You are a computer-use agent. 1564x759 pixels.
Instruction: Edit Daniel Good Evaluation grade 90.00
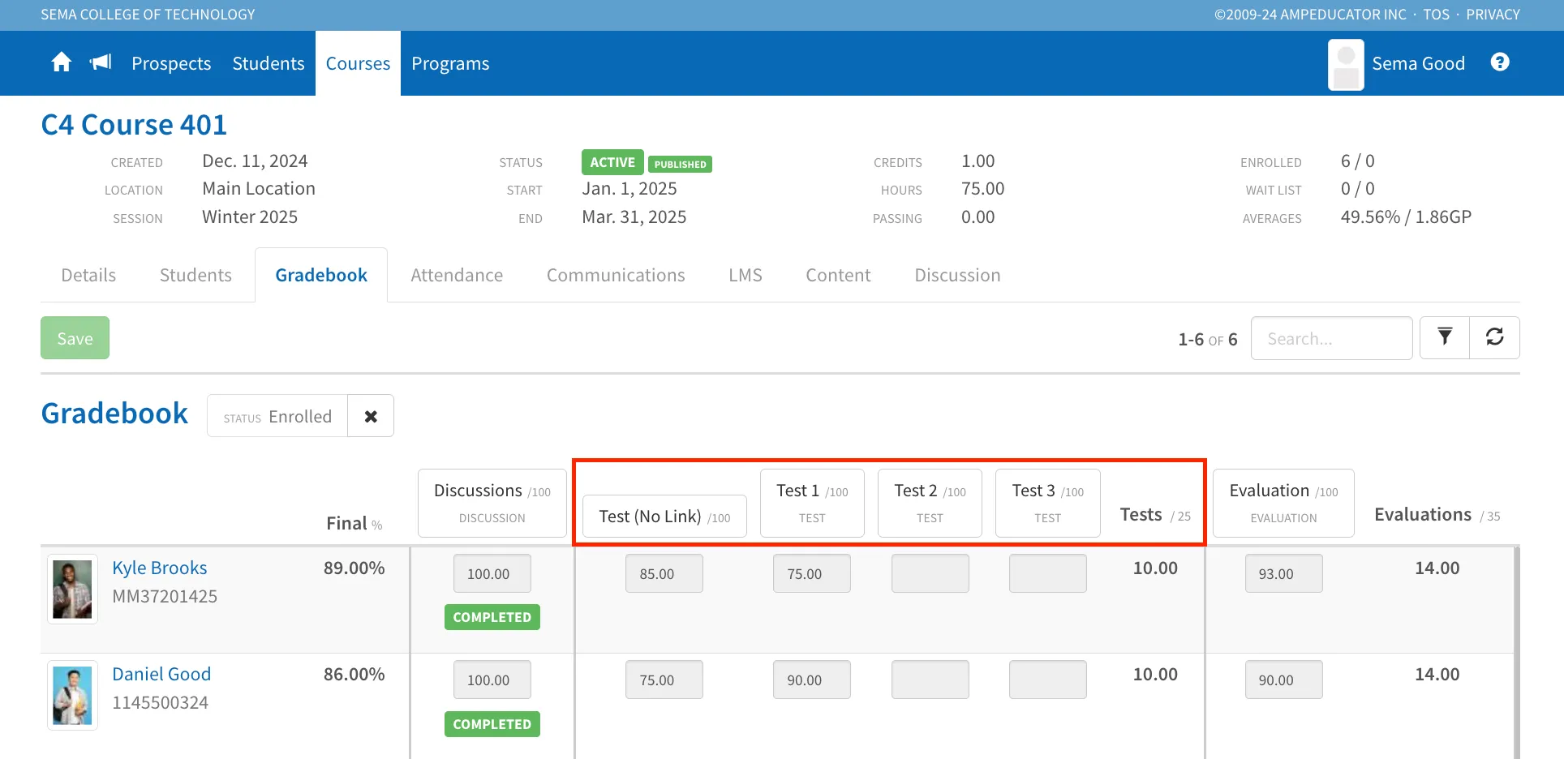[1284, 680]
